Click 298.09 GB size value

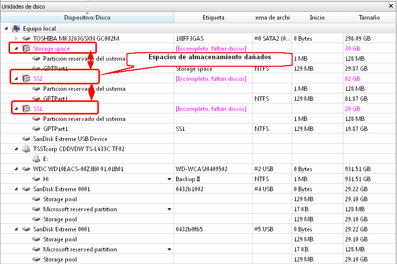358,39
